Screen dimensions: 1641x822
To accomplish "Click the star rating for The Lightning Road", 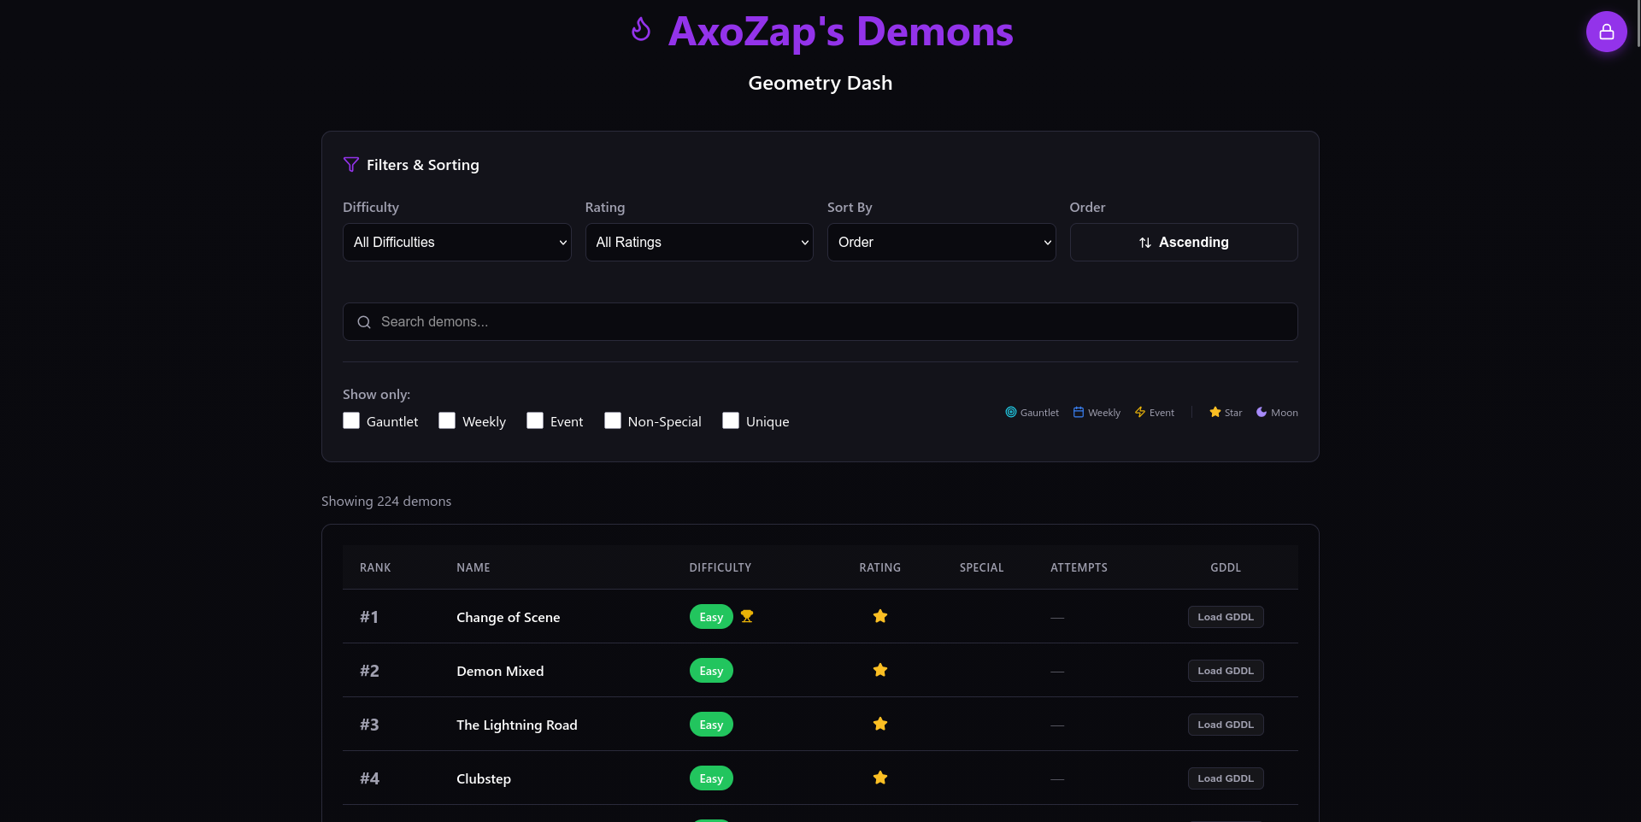I will pyautogui.click(x=880, y=724).
